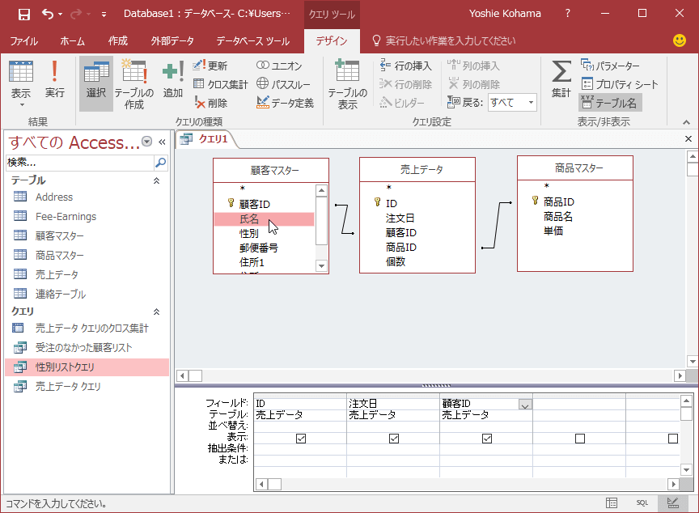Click the 削除 delete query button

[x=211, y=103]
